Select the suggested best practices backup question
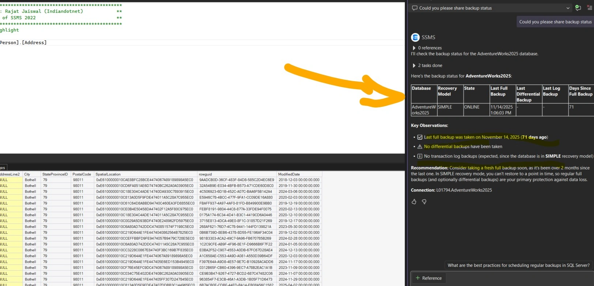 518,266
